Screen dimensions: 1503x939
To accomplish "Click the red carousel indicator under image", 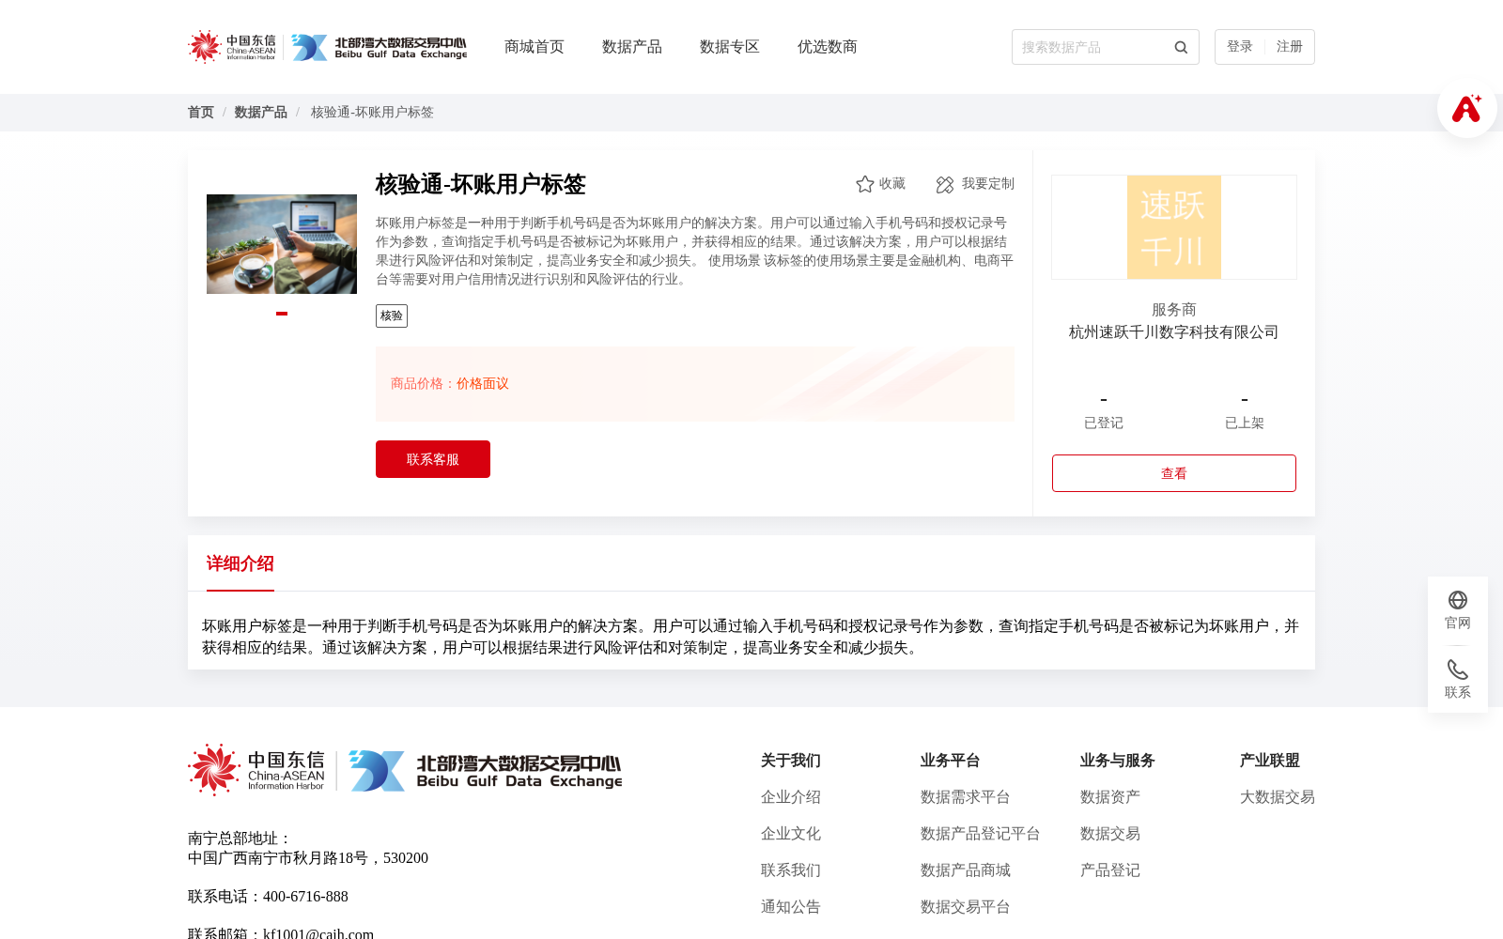I will (x=282, y=314).
